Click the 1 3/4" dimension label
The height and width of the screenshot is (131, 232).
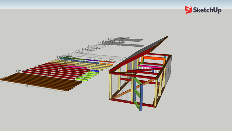point(19,71)
